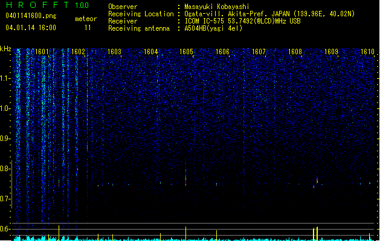Viewport: 380px width, 241px height.
Task: Click the 1608 time marker
Action: pos(295,52)
